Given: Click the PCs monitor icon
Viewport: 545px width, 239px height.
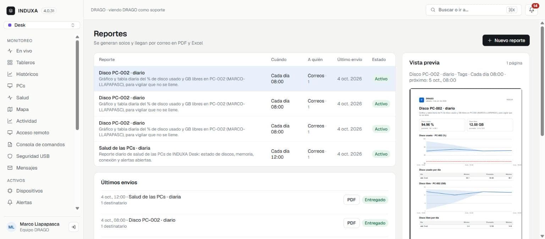Looking at the screenshot, I should pyautogui.click(x=10, y=86).
